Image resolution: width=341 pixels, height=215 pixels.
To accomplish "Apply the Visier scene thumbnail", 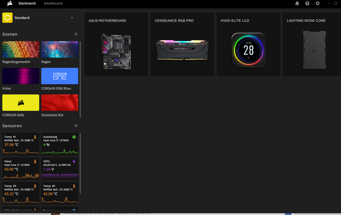I will coord(21,76).
